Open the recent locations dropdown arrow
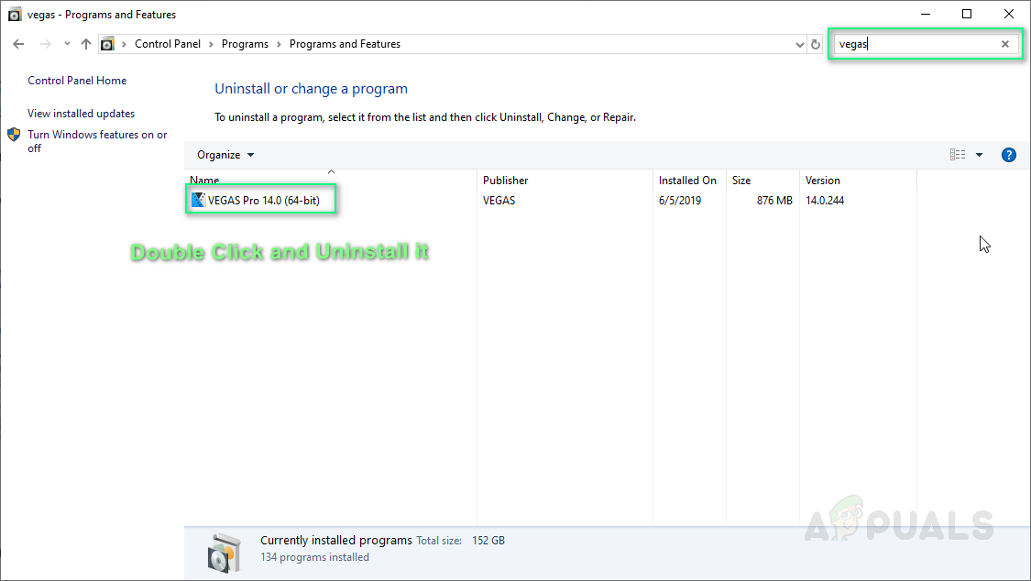1031x581 pixels. click(x=67, y=44)
